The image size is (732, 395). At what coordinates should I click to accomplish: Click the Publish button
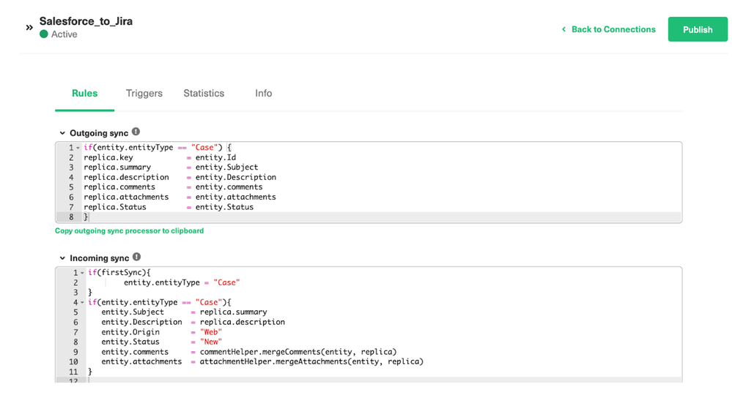(x=698, y=29)
